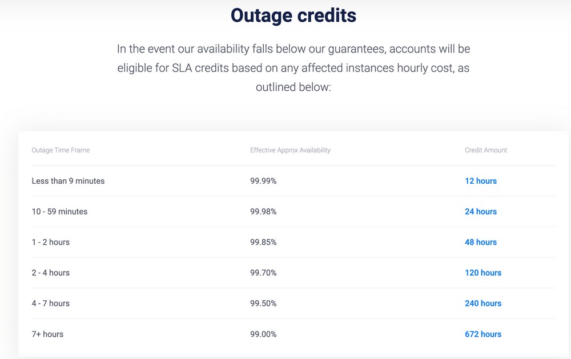
Task: Select the "10 - 59 minutes" row label
Action: click(59, 212)
